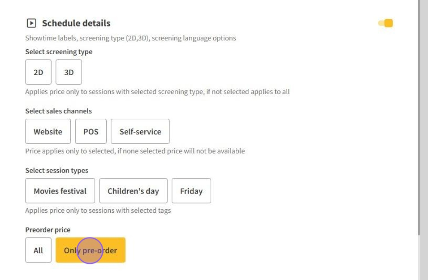Set preorder price to All
The width and height of the screenshot is (428, 280).
tap(39, 250)
